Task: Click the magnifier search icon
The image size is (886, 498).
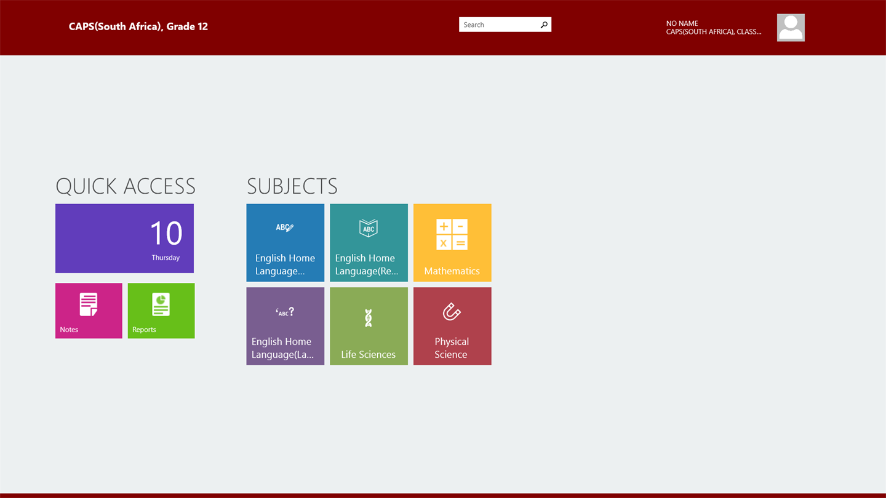Action: pyautogui.click(x=544, y=25)
